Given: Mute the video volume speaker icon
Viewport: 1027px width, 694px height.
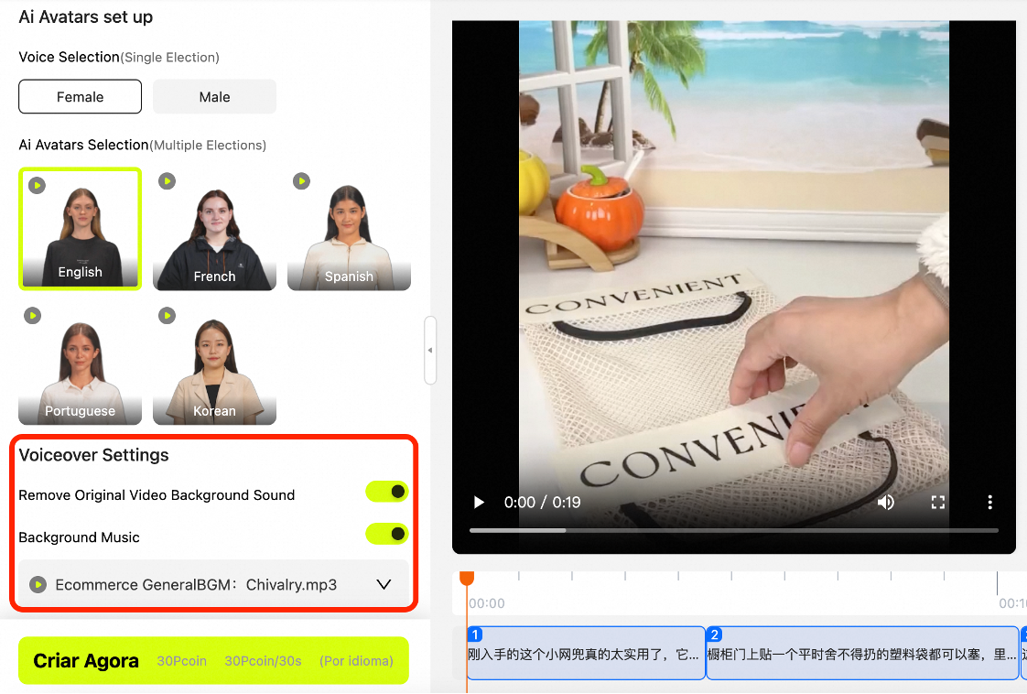Looking at the screenshot, I should (885, 502).
